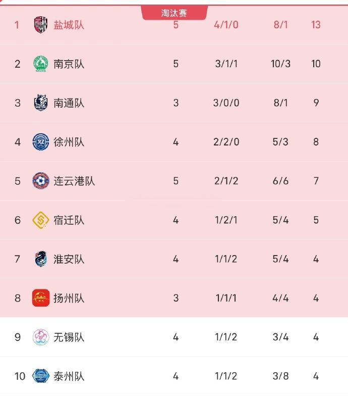Viewport: 348px width, 401px height.
Task: Click the 盐城队 team crest icon
Action: [41, 25]
